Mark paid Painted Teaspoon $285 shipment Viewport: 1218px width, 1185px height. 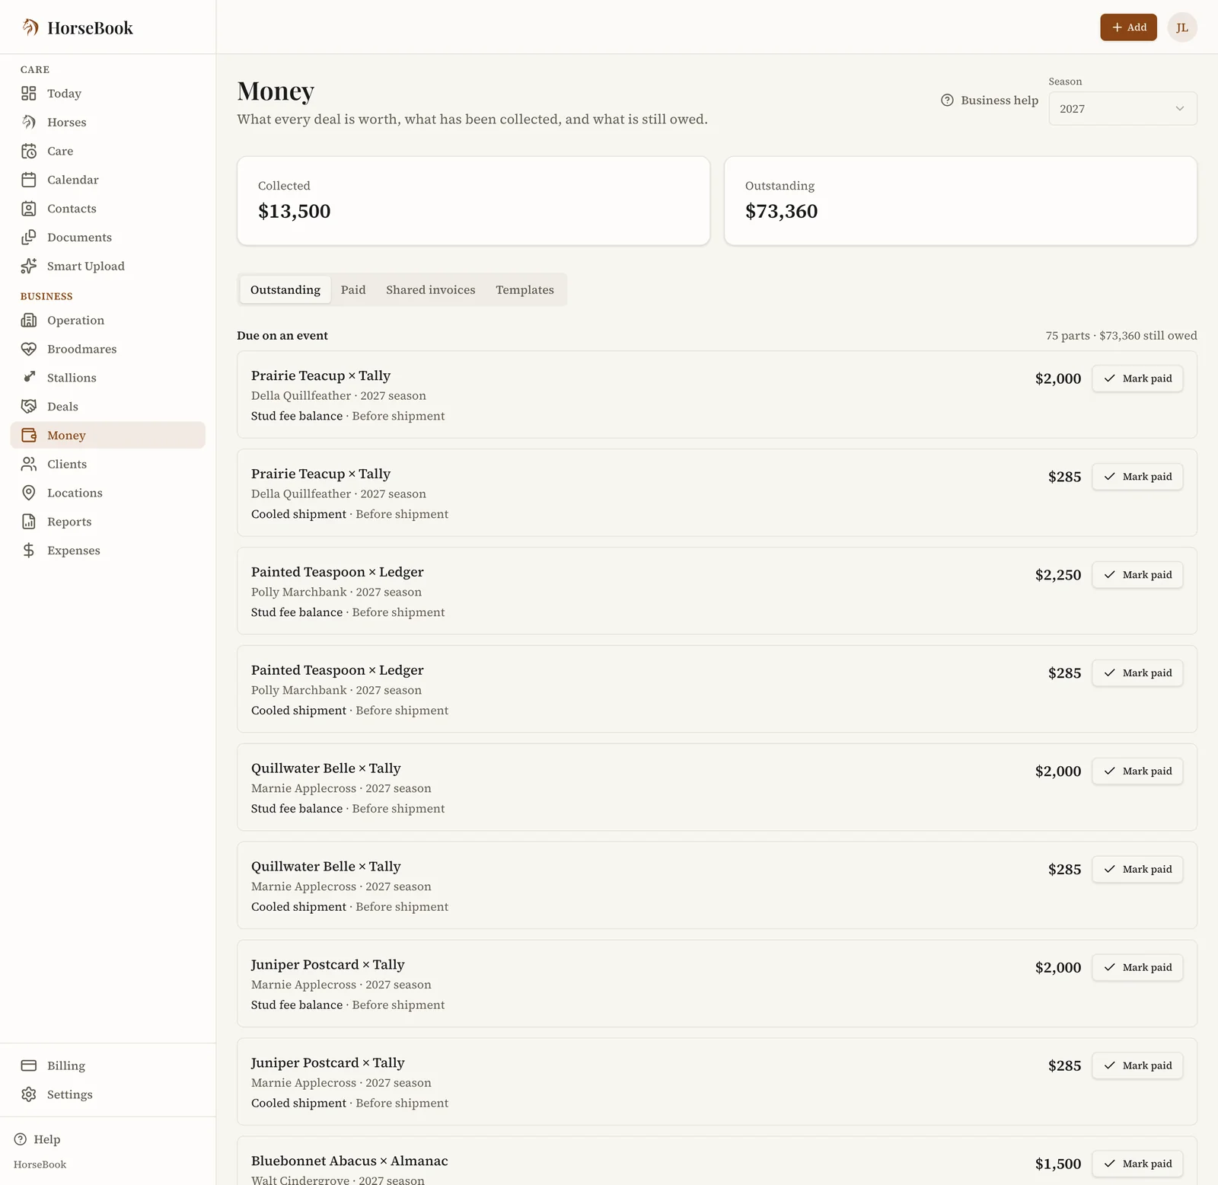1137,673
